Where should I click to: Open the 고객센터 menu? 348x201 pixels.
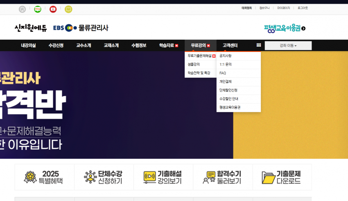pos(230,45)
